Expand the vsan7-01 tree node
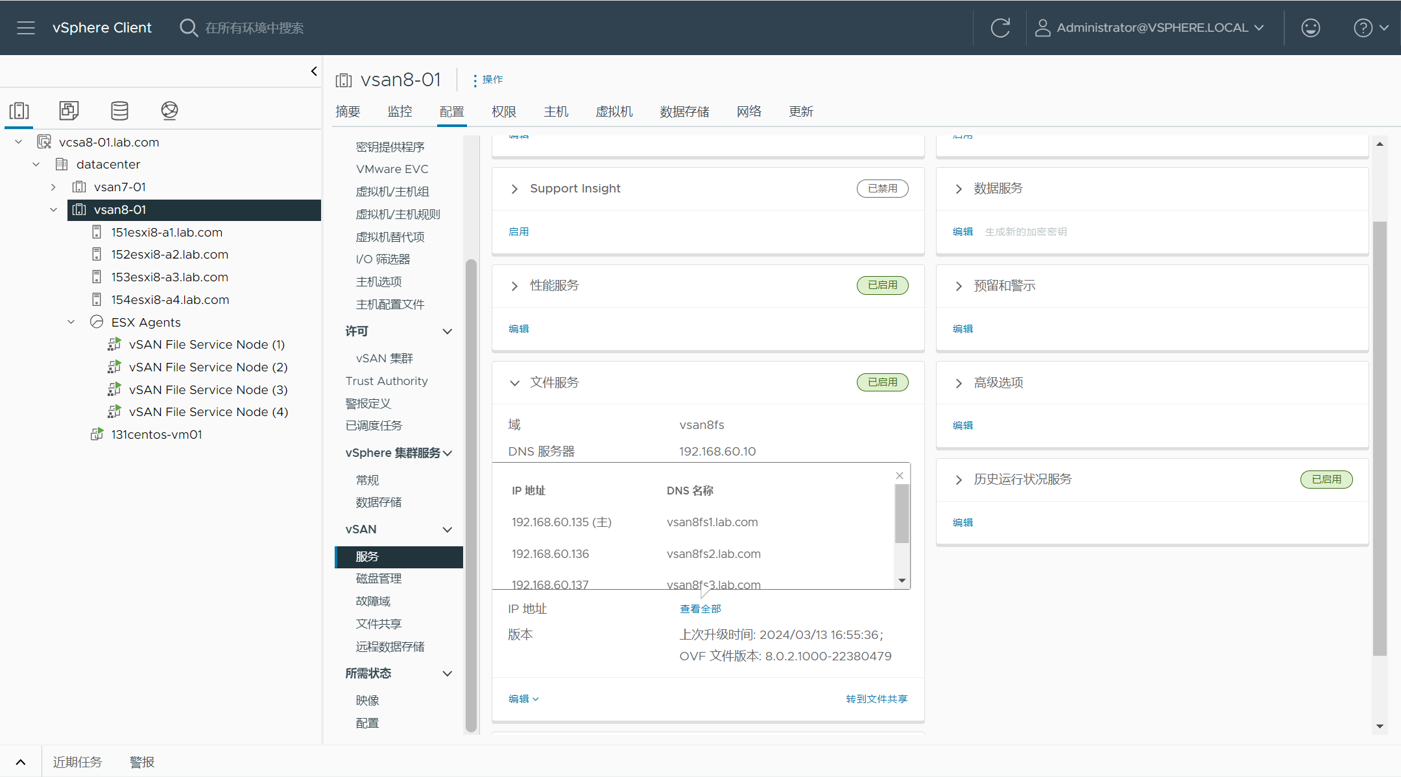 pos(53,187)
